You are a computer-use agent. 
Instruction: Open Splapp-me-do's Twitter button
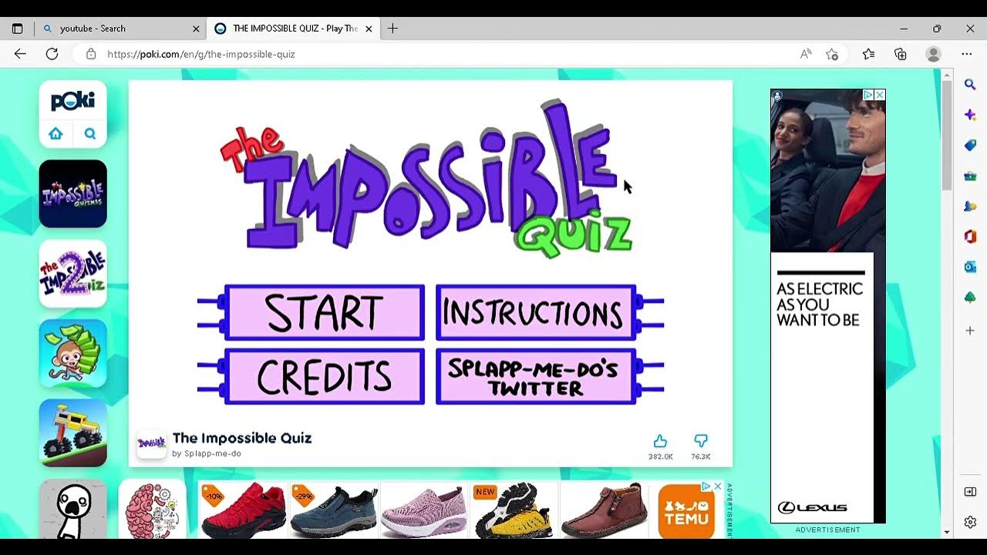tap(536, 377)
